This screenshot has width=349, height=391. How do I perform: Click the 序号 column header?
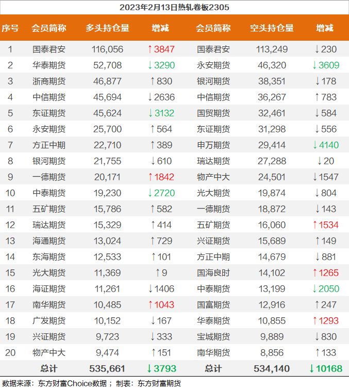coord(10,28)
